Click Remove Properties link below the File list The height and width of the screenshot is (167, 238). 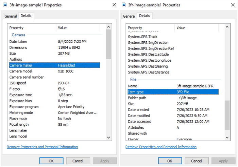(x=161, y=147)
